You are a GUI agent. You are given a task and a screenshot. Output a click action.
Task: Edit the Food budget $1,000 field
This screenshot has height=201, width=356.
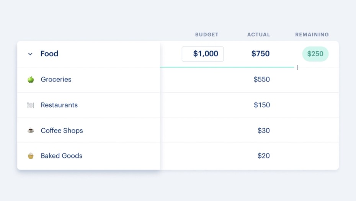point(202,54)
